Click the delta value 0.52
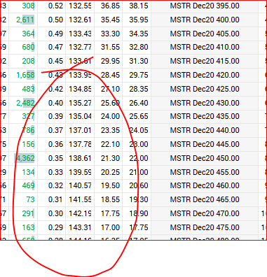This screenshot has width=267, height=277. point(55,6)
